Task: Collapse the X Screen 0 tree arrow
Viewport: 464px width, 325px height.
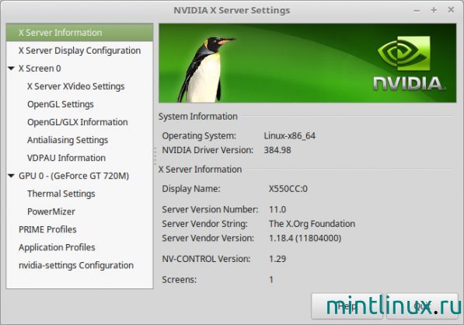Action: pyautogui.click(x=11, y=68)
